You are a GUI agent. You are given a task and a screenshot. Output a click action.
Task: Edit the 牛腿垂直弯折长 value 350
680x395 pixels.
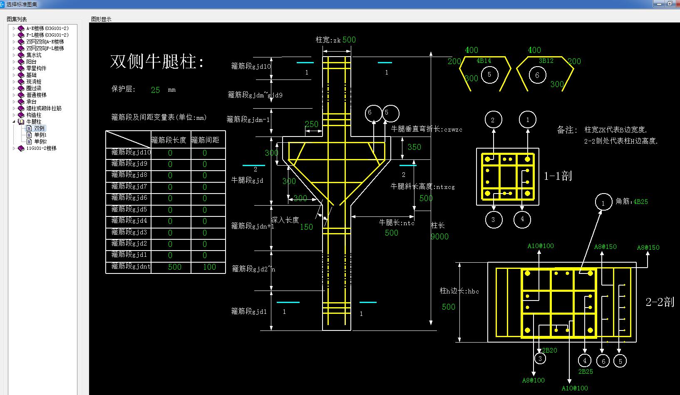(414, 147)
